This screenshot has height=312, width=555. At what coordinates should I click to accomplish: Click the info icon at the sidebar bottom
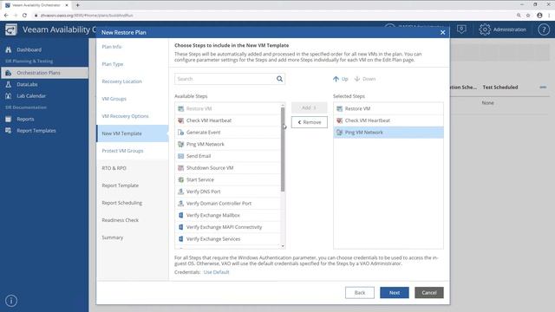click(11, 301)
